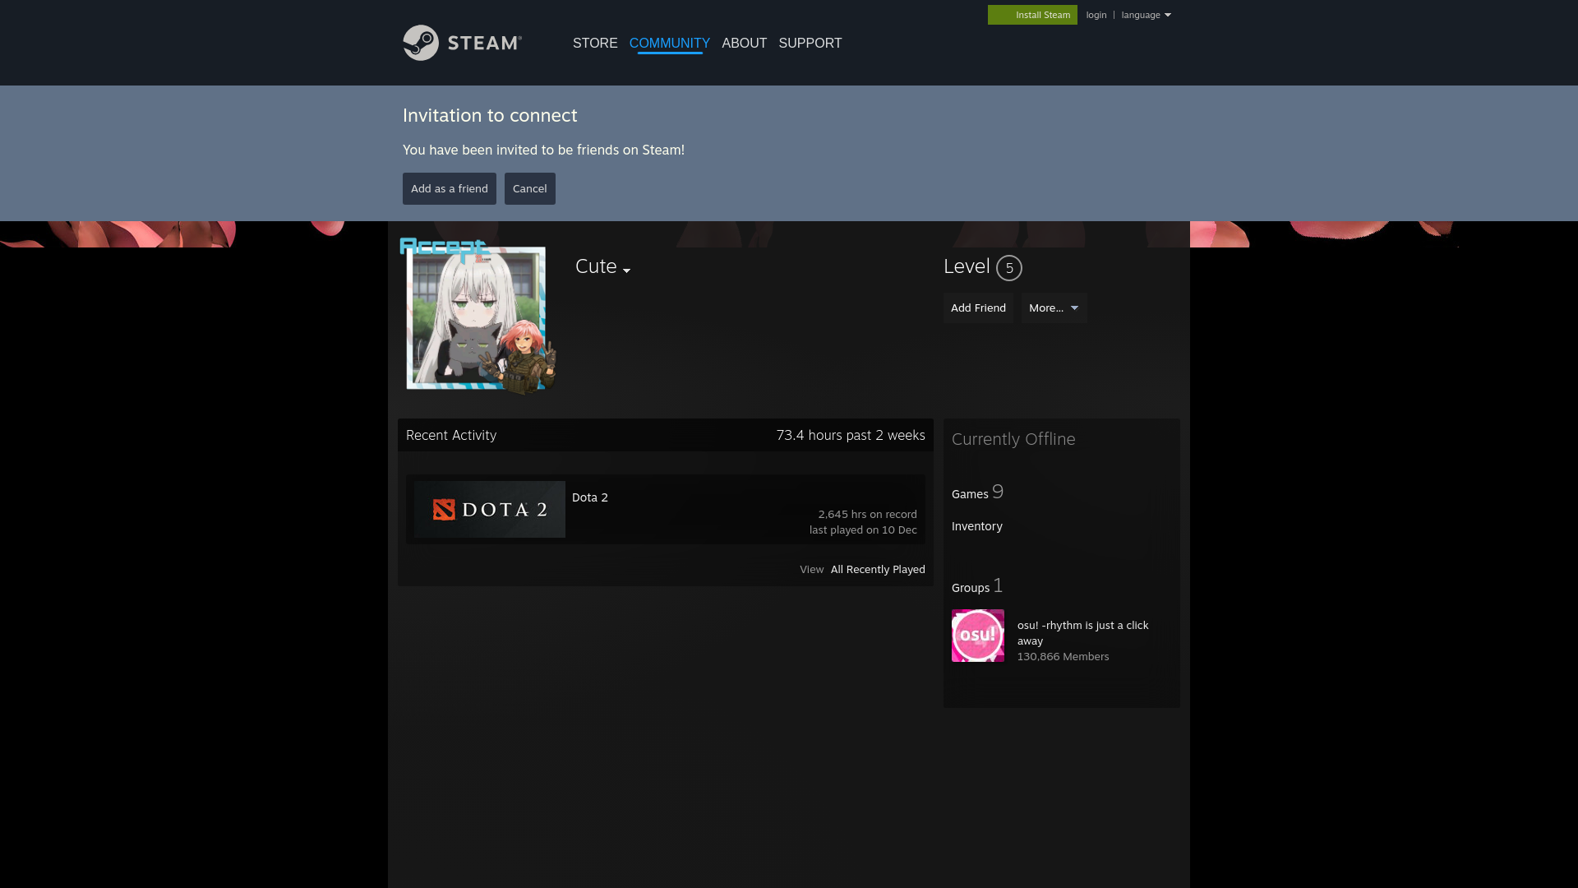Open the profile avatar image
This screenshot has height=888, width=1578.
477,317
